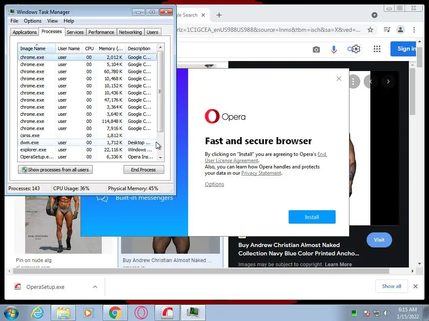Select OperaSetup.exe process row
Screen dimensions: 429x321
[87, 157]
